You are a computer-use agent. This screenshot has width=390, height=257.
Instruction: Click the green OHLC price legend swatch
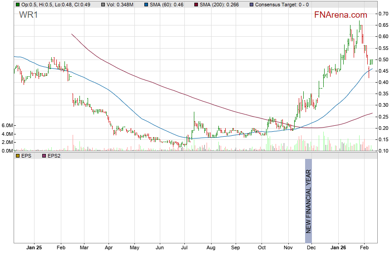click(x=18, y=5)
